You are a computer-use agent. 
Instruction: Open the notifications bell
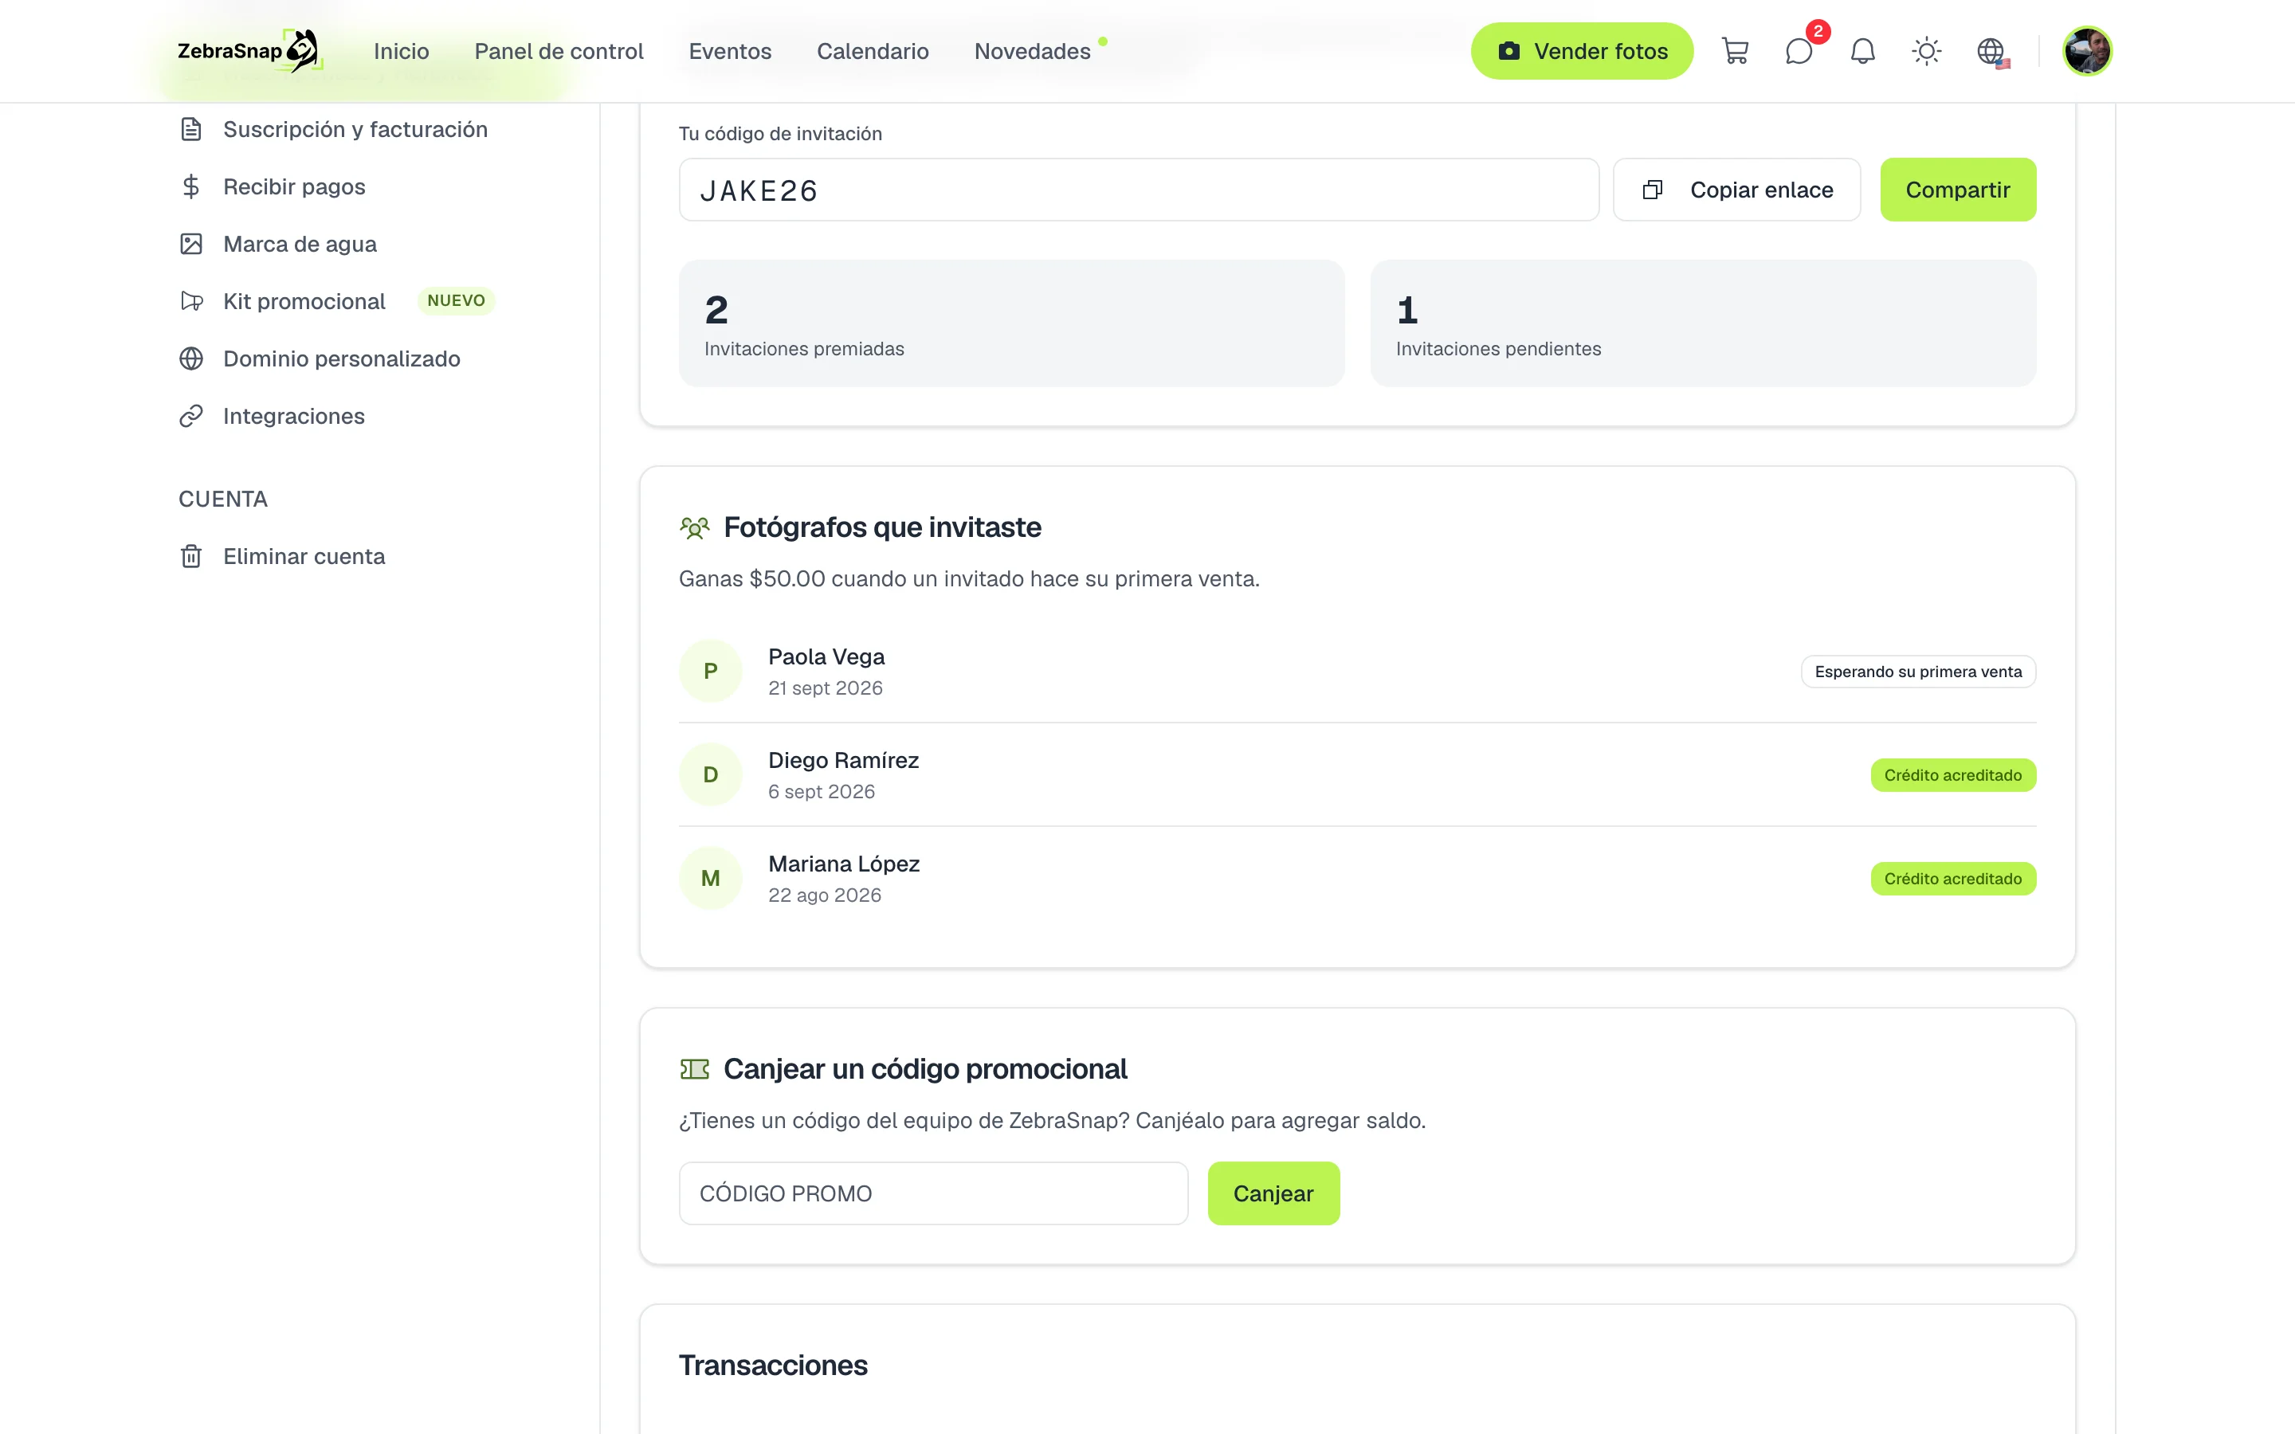click(x=1862, y=51)
